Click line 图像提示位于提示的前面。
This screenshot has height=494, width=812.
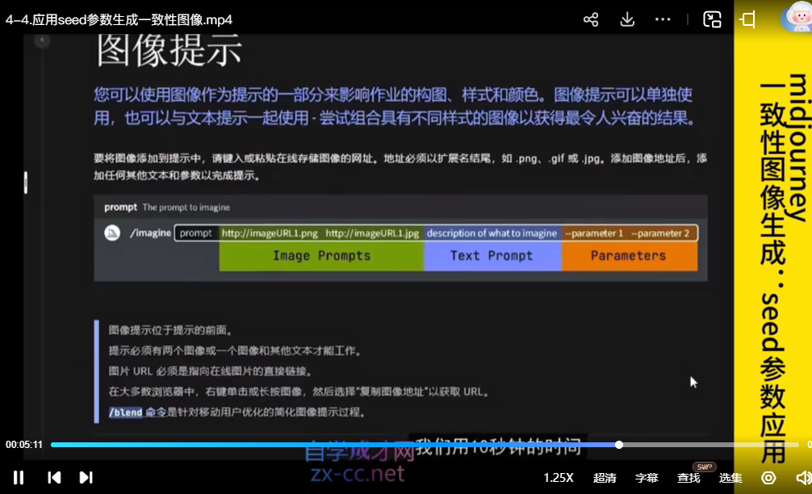click(170, 330)
